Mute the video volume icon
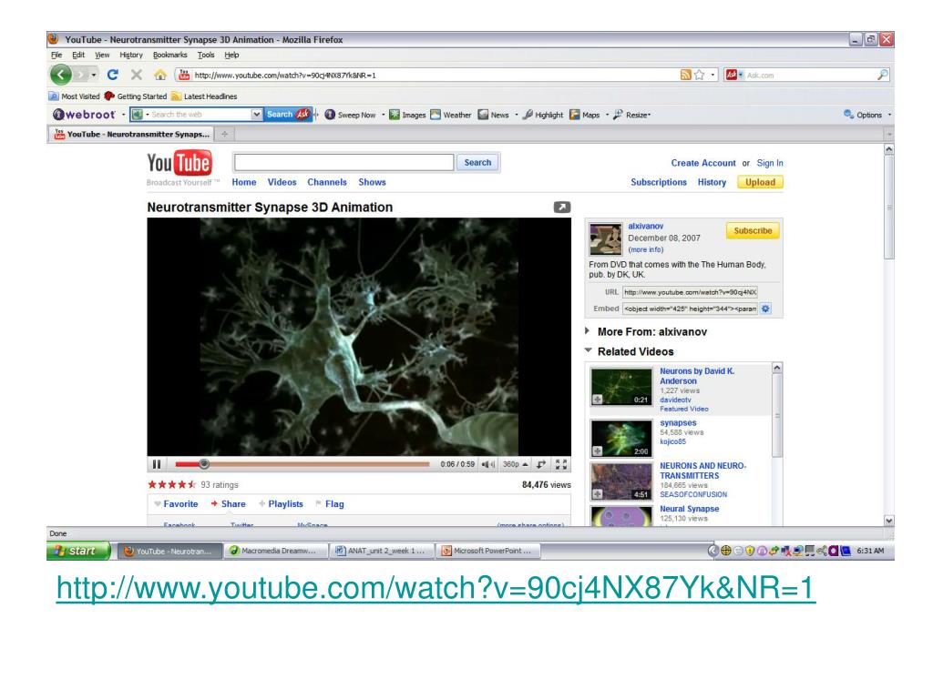The height and width of the screenshot is (699, 933). pos(488,464)
